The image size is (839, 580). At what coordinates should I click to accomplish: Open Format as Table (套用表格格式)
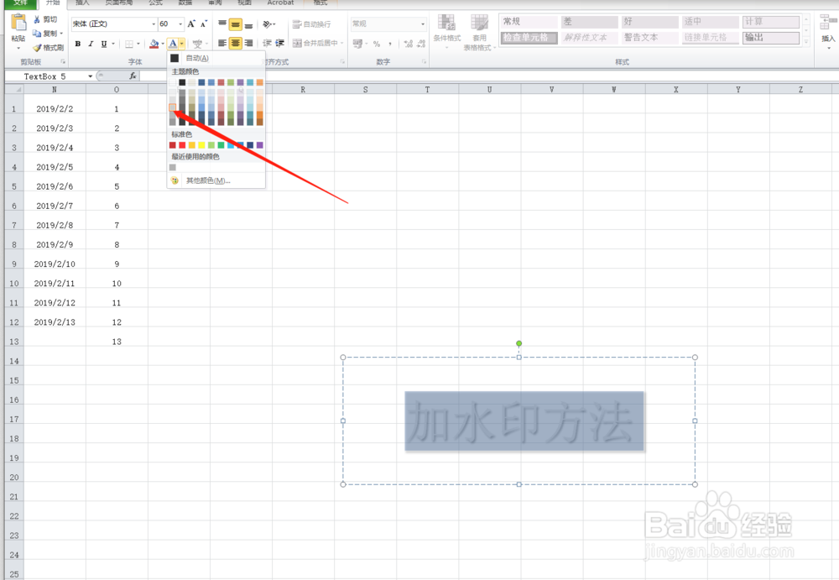click(x=479, y=32)
